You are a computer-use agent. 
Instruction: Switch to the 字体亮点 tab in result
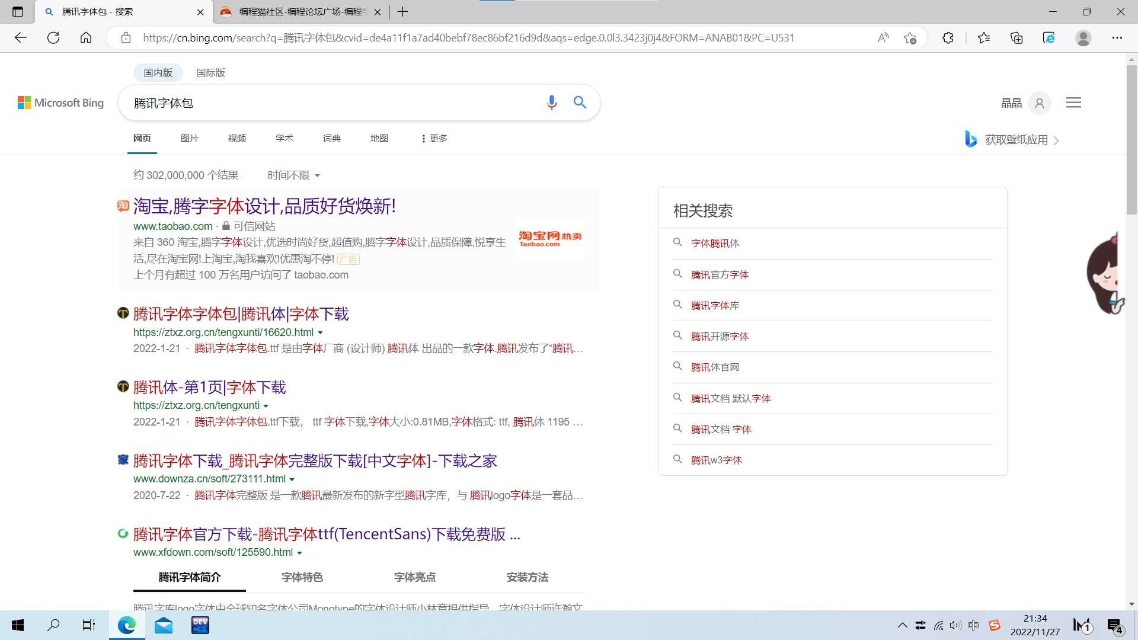coord(415,577)
